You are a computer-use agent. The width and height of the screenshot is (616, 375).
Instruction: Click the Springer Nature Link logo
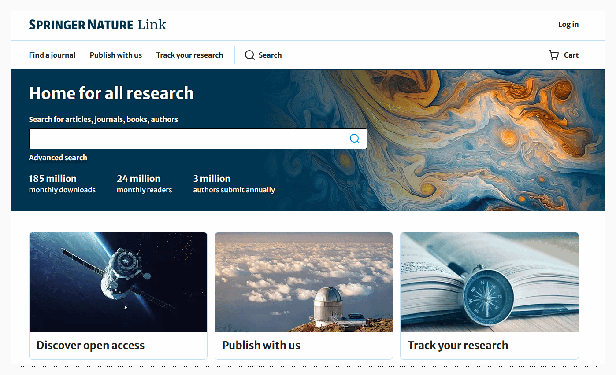98,25
